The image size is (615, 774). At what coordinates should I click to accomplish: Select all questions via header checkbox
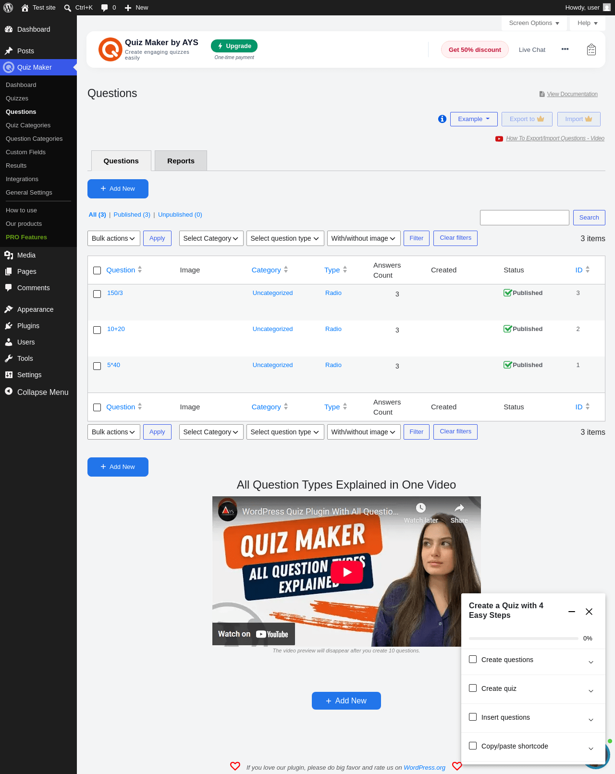click(x=97, y=270)
